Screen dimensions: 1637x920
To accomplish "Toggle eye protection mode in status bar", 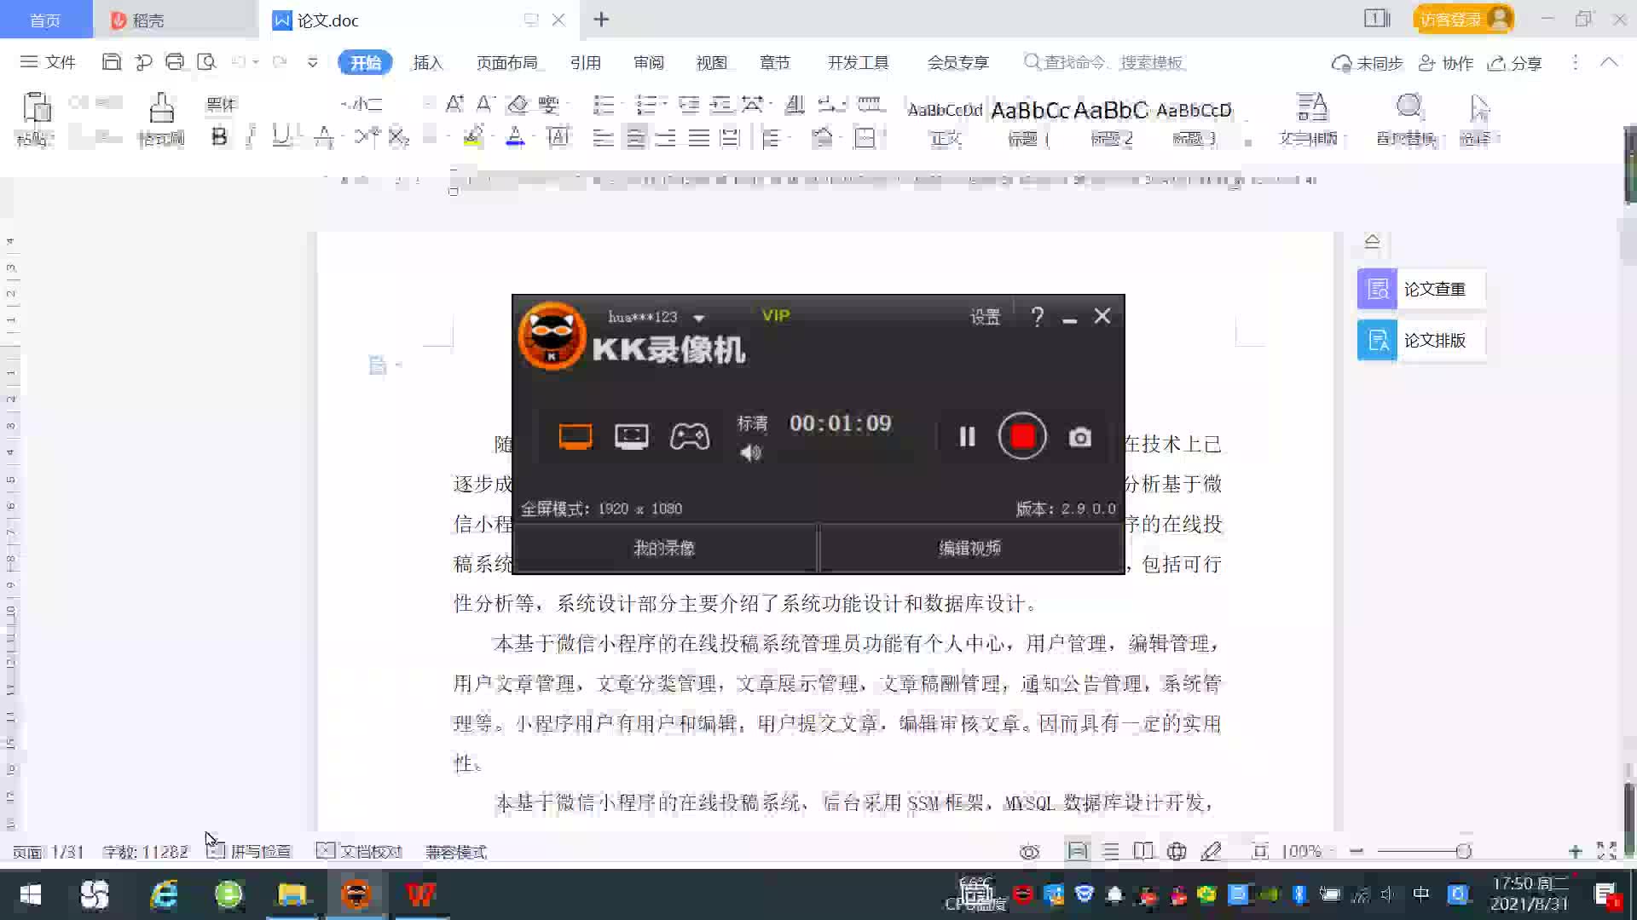I will (x=1030, y=851).
